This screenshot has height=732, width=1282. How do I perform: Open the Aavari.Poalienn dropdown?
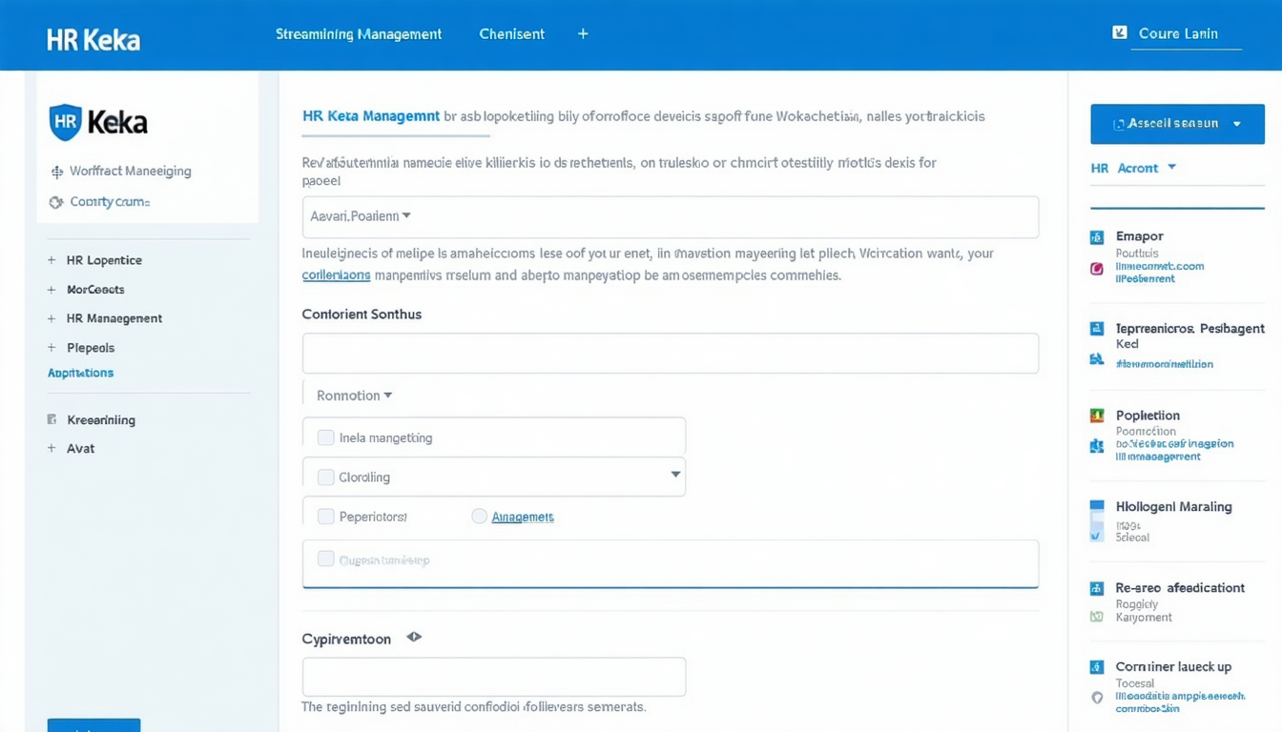click(x=670, y=216)
